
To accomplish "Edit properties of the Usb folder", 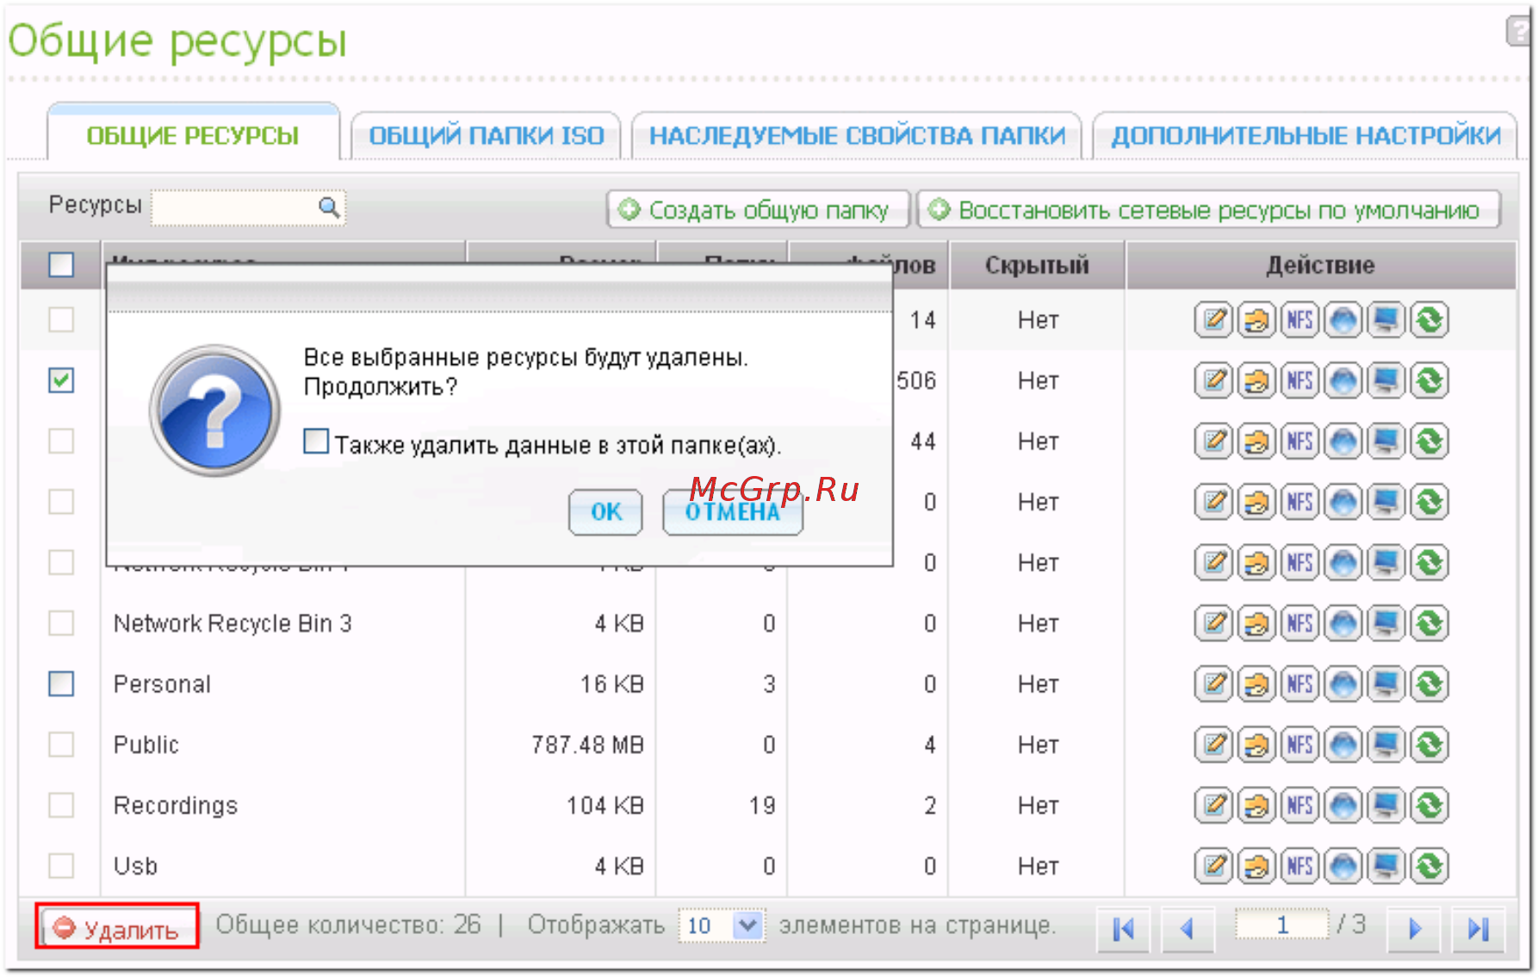I will pos(1214,866).
